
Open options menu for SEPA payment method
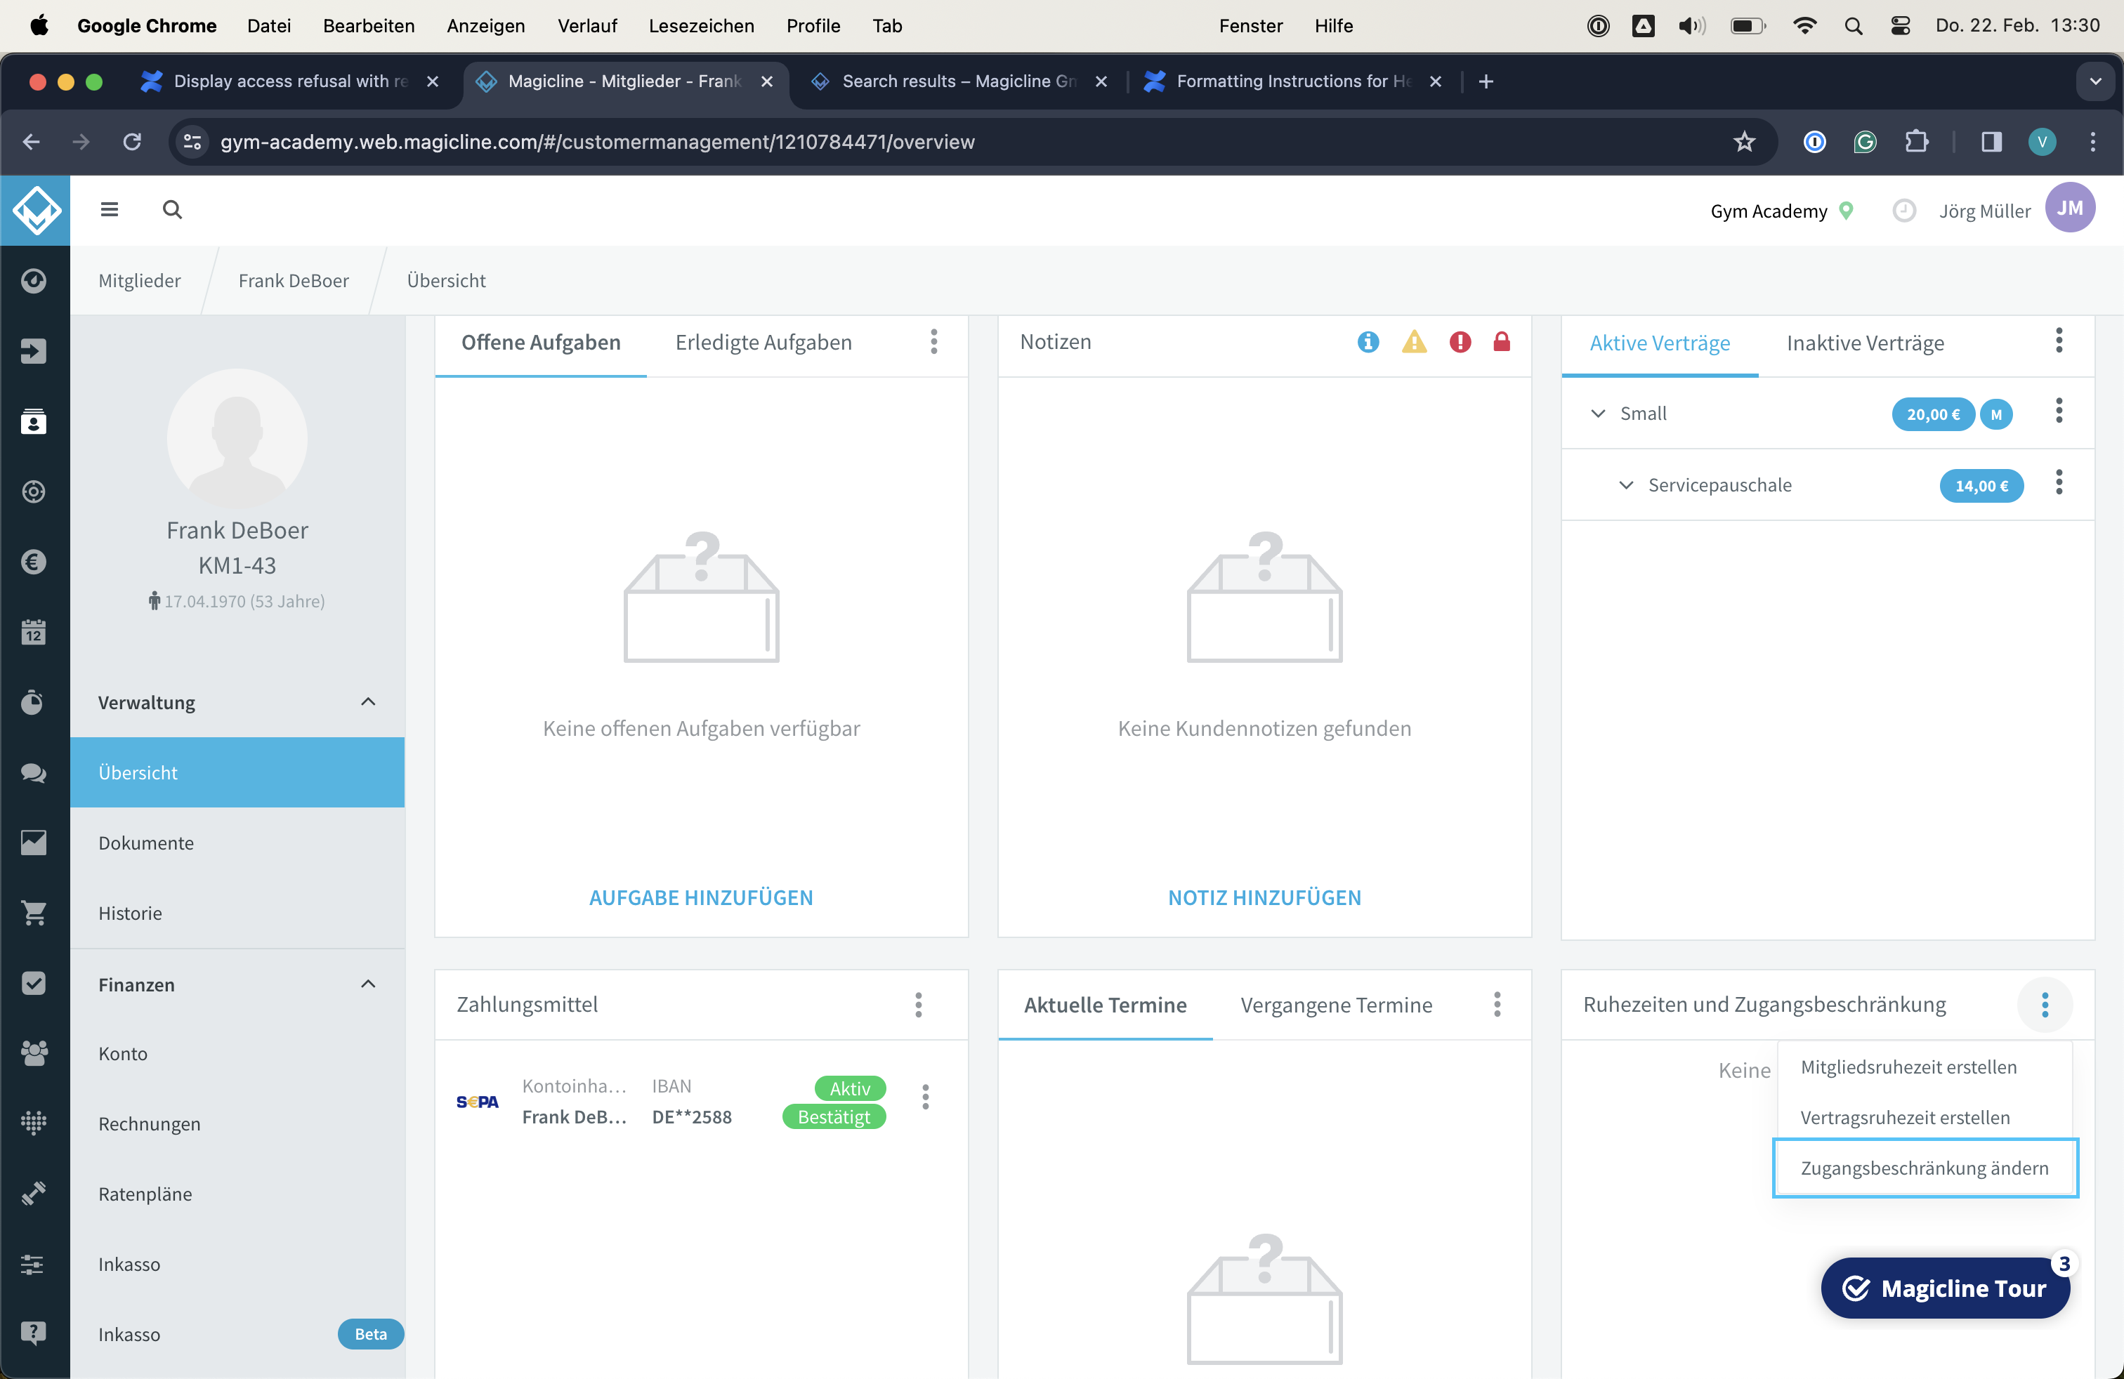click(x=924, y=1097)
